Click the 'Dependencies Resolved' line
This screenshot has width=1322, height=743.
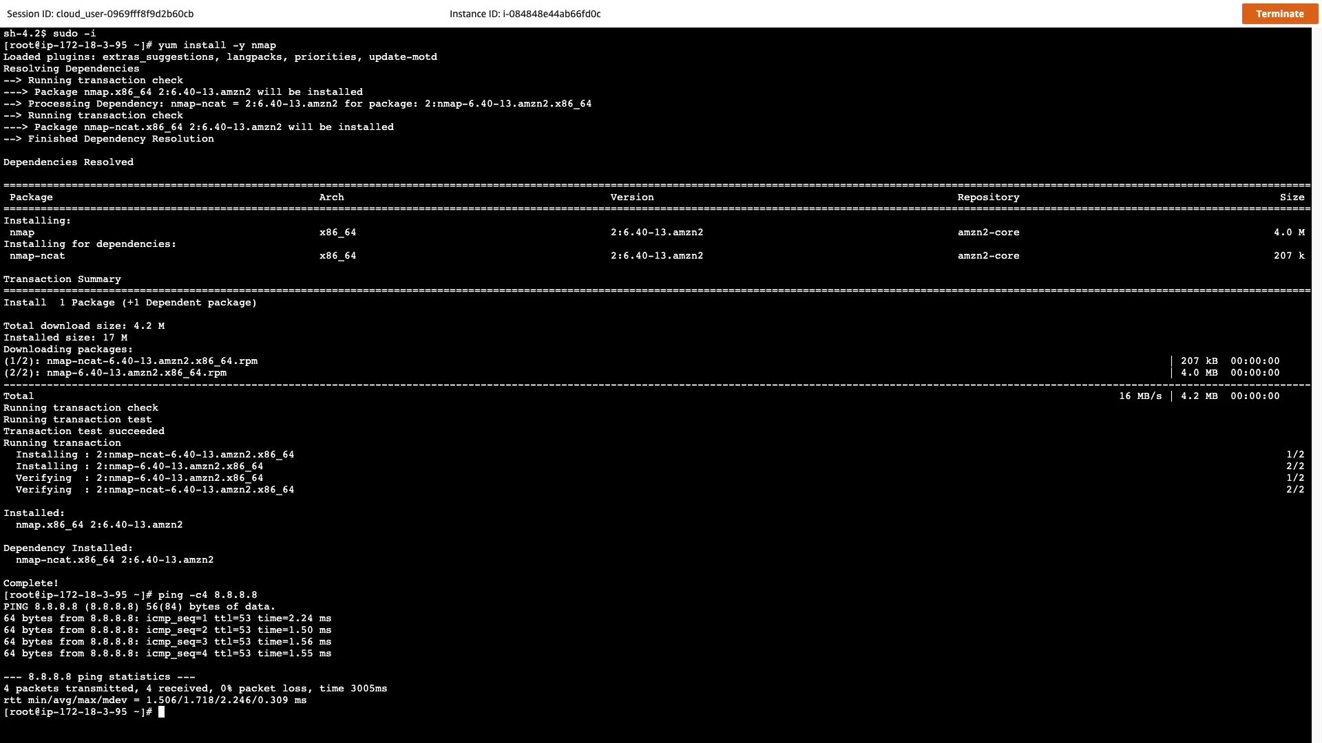click(68, 162)
